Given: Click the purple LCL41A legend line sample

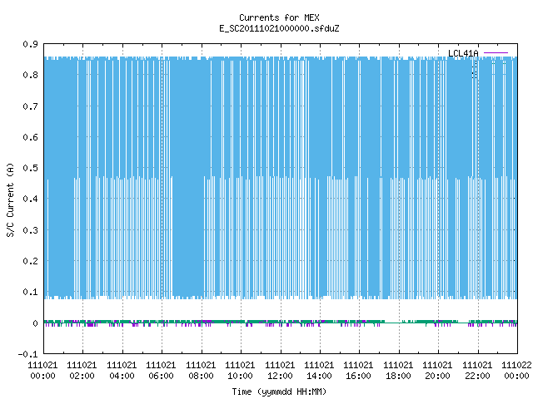Looking at the screenshot, I should pyautogui.click(x=496, y=53).
